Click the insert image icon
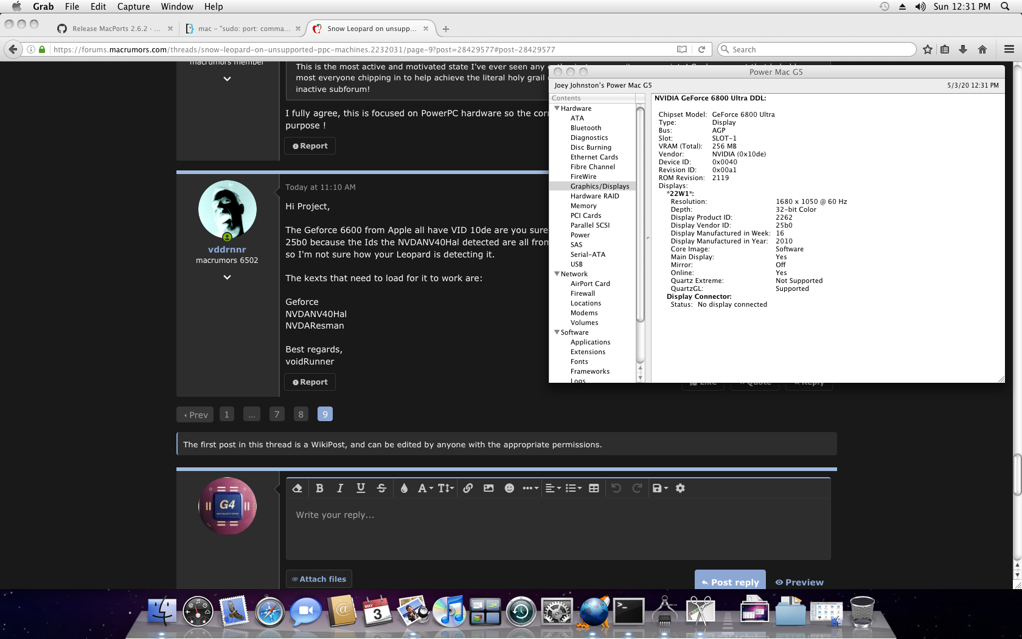The width and height of the screenshot is (1022, 639). (x=488, y=488)
